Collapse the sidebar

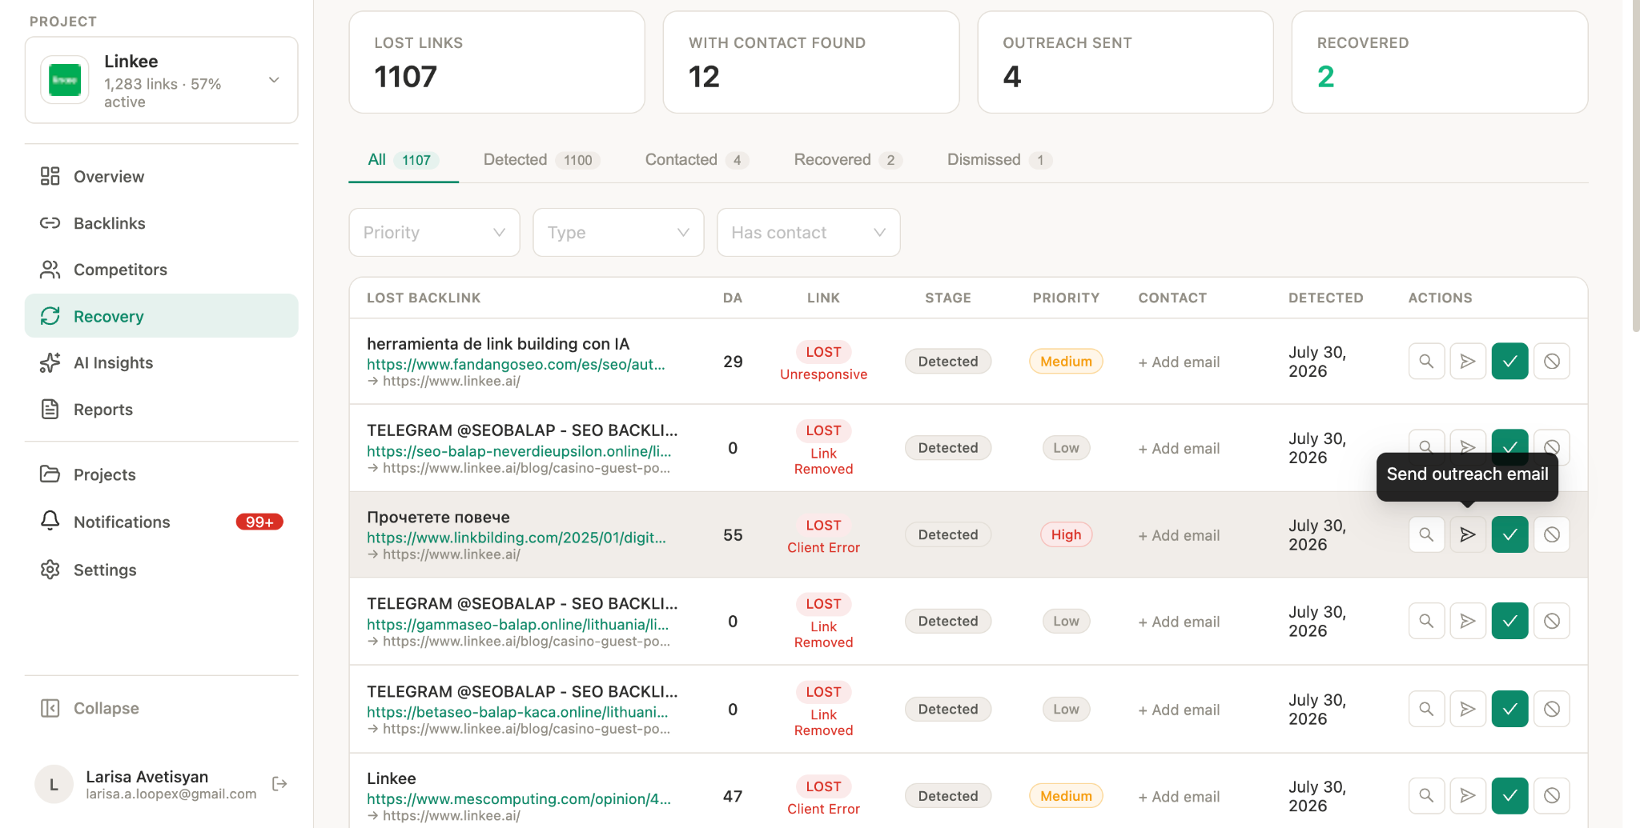click(x=161, y=708)
